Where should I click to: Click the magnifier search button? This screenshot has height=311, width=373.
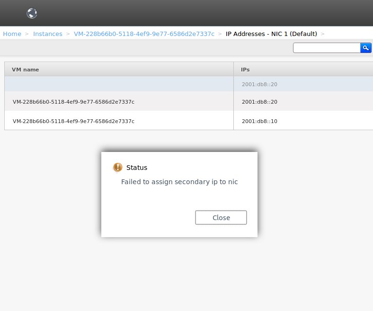365,48
